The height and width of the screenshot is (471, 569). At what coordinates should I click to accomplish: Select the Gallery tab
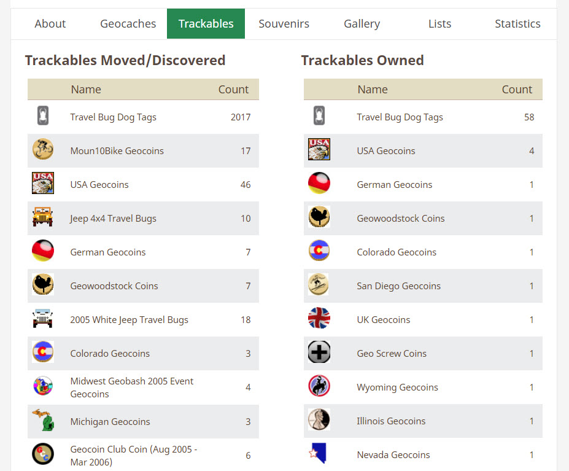pyautogui.click(x=362, y=24)
